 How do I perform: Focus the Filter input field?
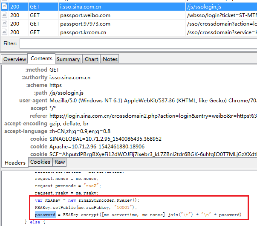click(x=138, y=43)
